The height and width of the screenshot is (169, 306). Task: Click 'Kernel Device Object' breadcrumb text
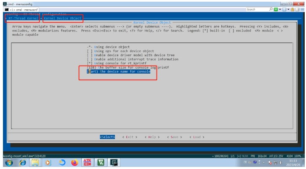[62, 18]
